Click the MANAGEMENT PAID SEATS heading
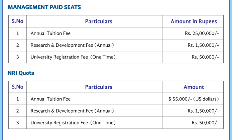 44,7
